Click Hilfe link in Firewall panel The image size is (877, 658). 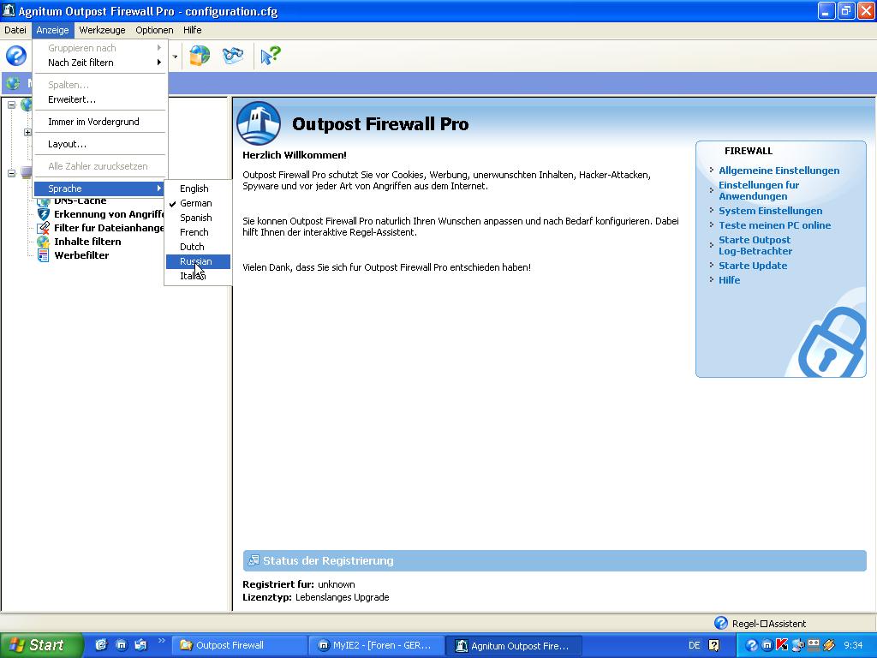click(x=730, y=280)
